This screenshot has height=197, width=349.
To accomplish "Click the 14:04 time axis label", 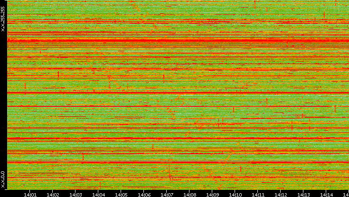I will click(x=98, y=195).
